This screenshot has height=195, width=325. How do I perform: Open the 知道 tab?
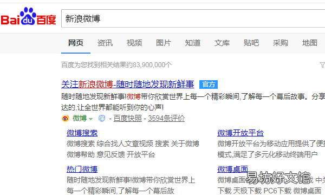(193, 43)
